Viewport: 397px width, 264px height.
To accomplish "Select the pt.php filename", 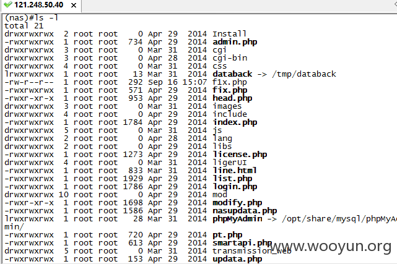I will [227, 235].
